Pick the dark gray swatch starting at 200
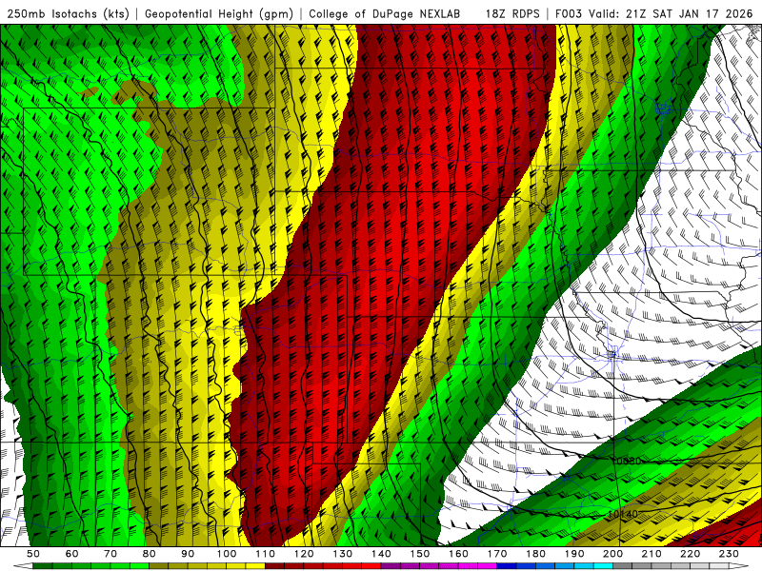This screenshot has width=762, height=571. click(623, 566)
